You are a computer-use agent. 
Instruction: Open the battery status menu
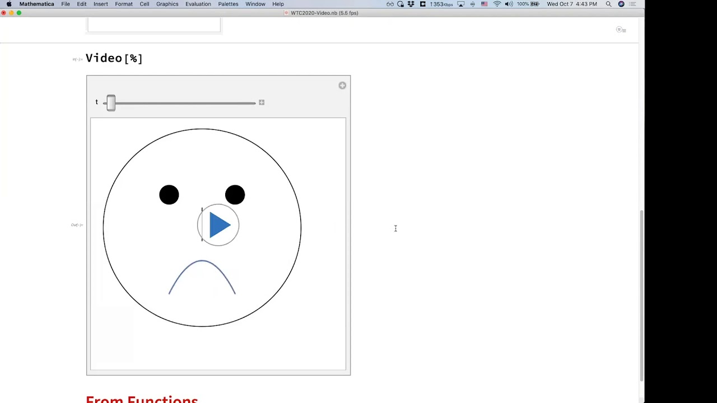(528, 4)
